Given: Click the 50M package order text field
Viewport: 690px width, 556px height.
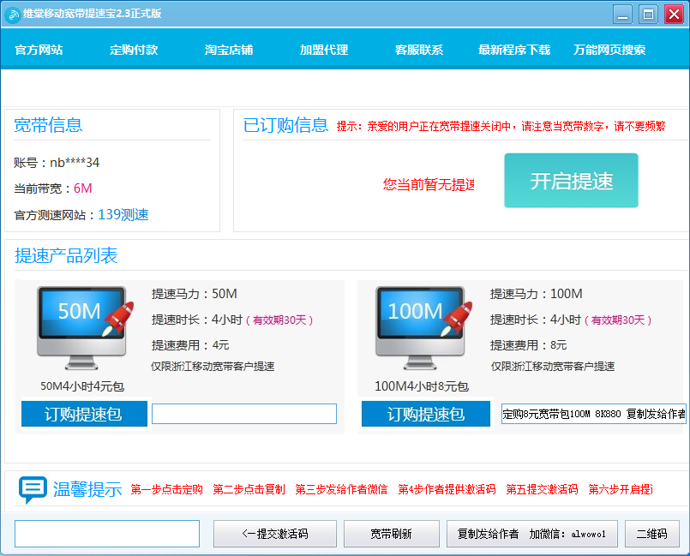Looking at the screenshot, I should click(244, 415).
